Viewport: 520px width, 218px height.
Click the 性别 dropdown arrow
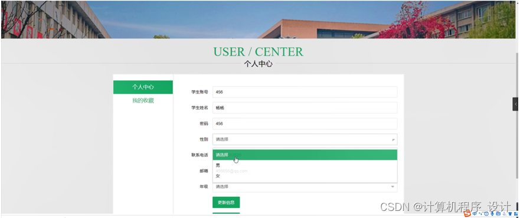393,139
